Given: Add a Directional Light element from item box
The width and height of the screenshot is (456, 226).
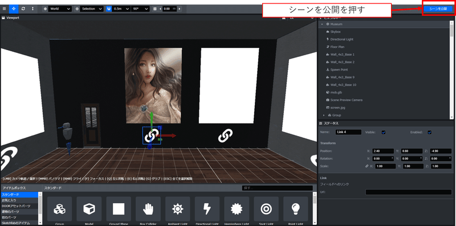Looking at the screenshot, I should 207,211.
